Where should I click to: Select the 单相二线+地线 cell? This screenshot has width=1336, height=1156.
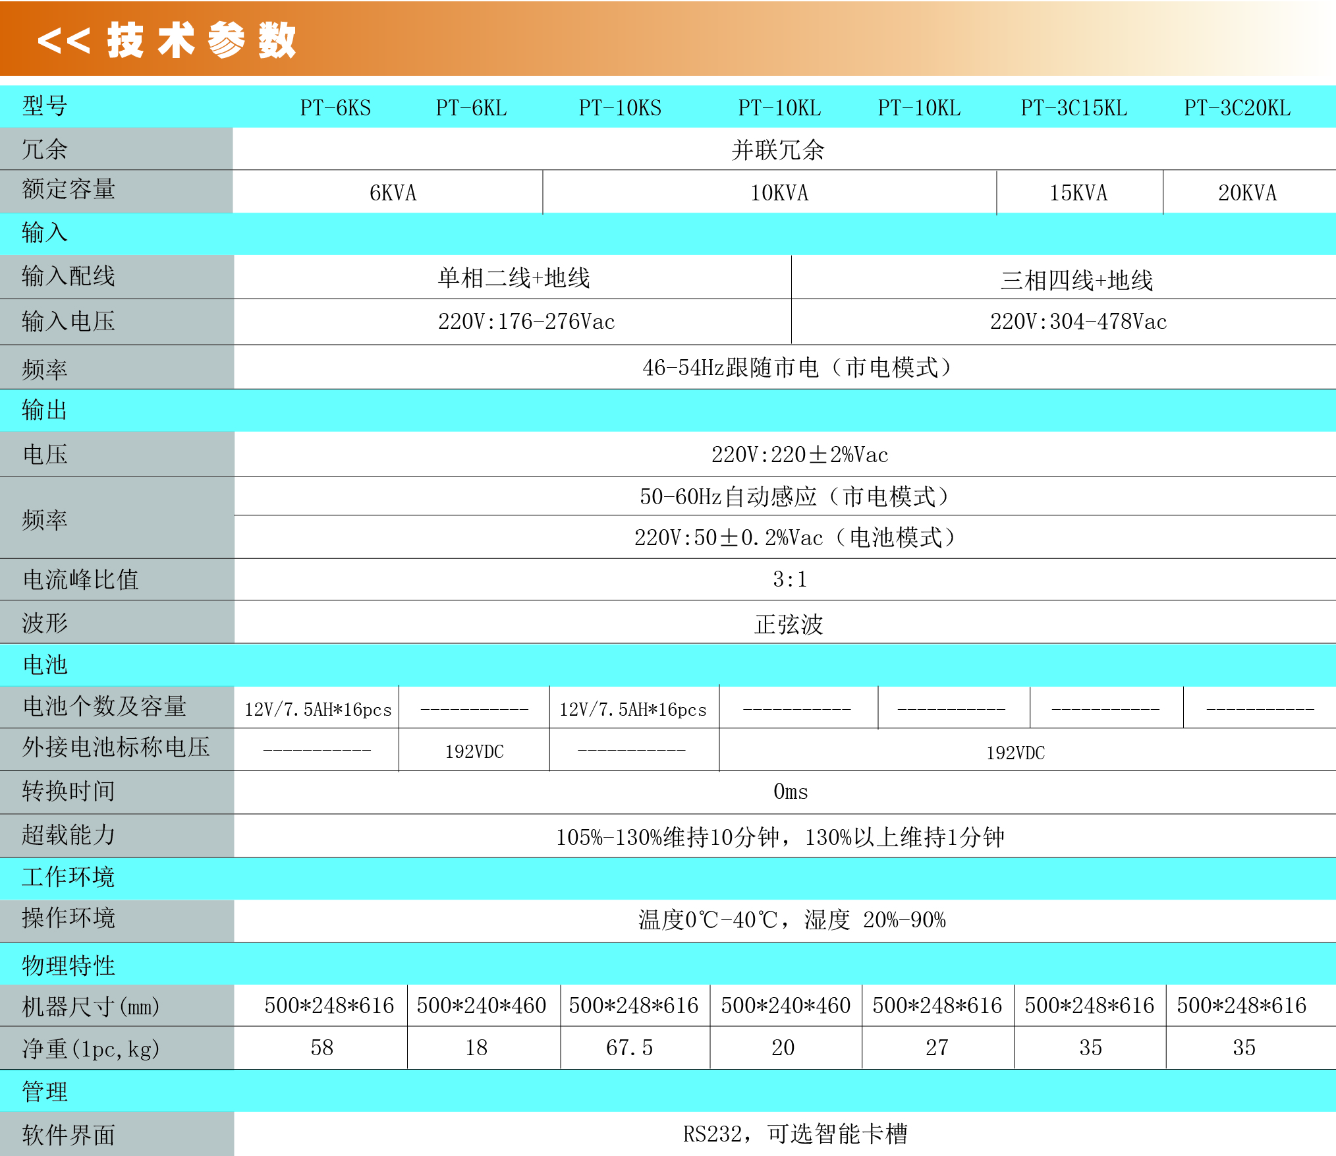(x=513, y=277)
